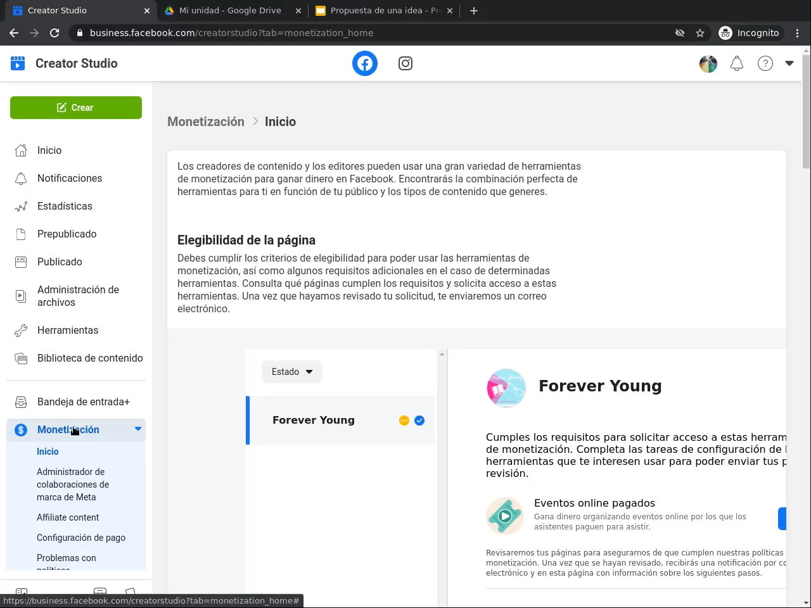Open Affiliate content submenu item
The image size is (811, 608).
(x=68, y=517)
